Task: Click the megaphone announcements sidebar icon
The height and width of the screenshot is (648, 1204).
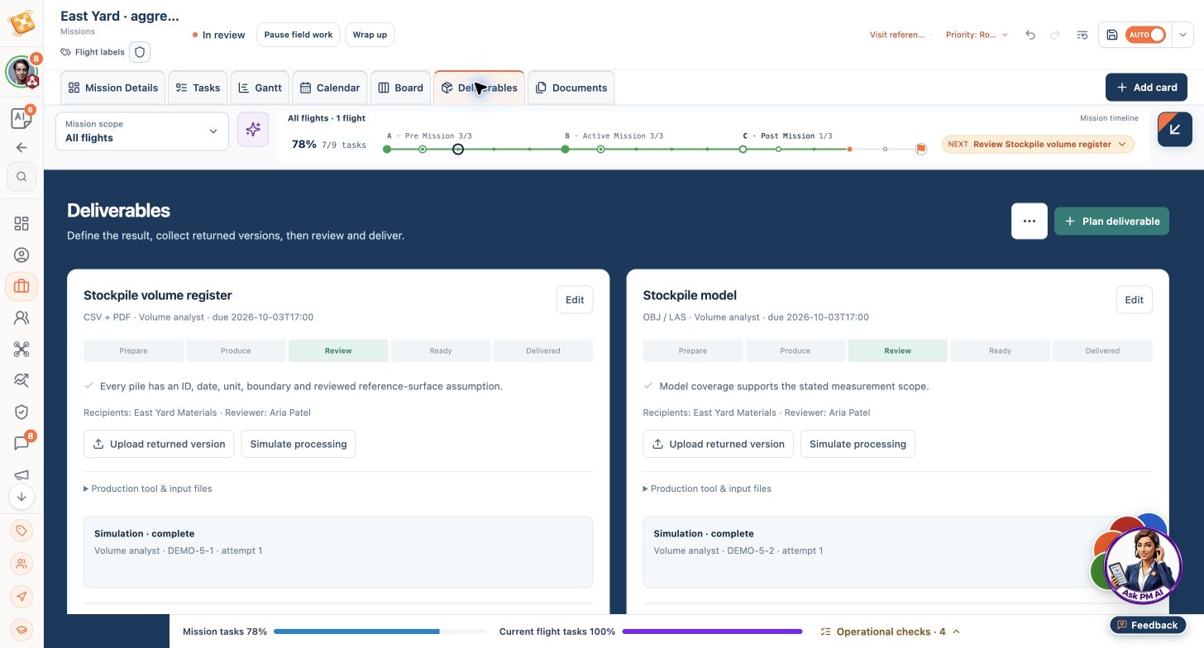Action: (x=21, y=474)
